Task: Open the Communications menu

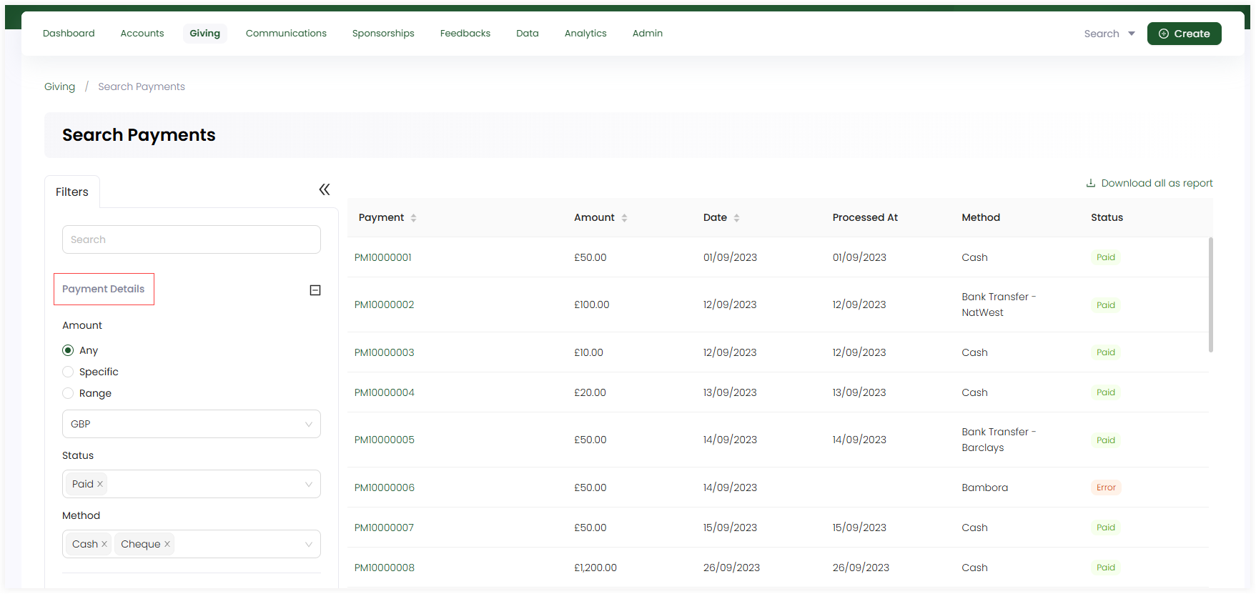Action: (x=286, y=34)
